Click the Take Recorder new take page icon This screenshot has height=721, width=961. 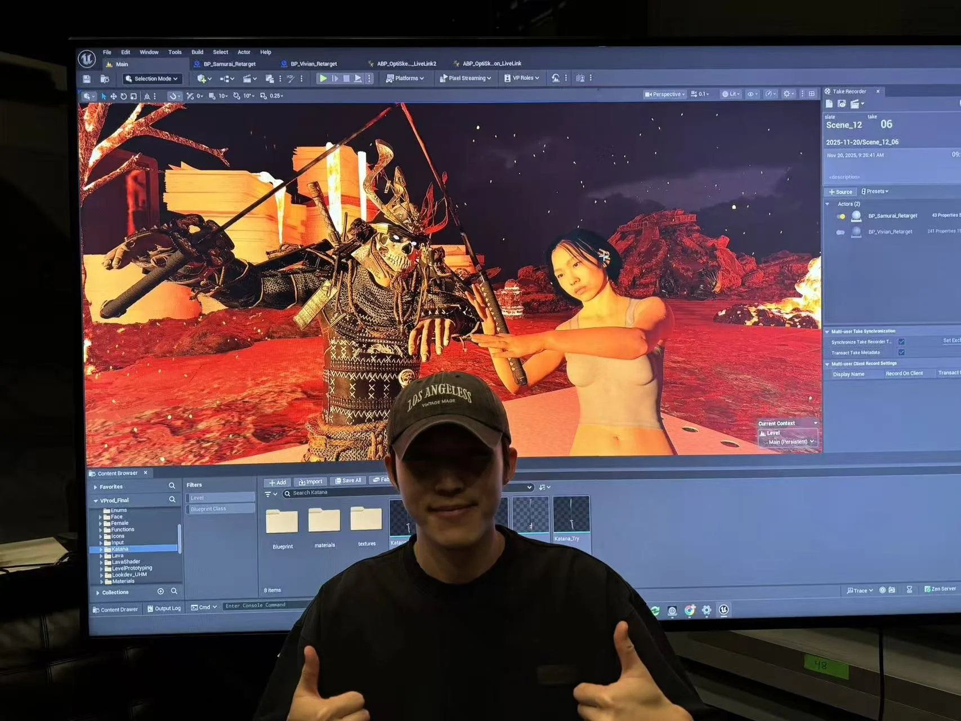coord(829,104)
